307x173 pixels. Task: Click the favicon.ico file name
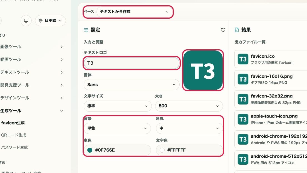[263, 56]
